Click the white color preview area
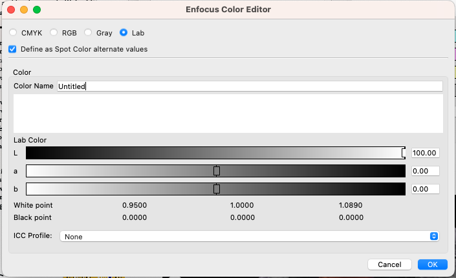This screenshot has width=456, height=278. [228, 114]
